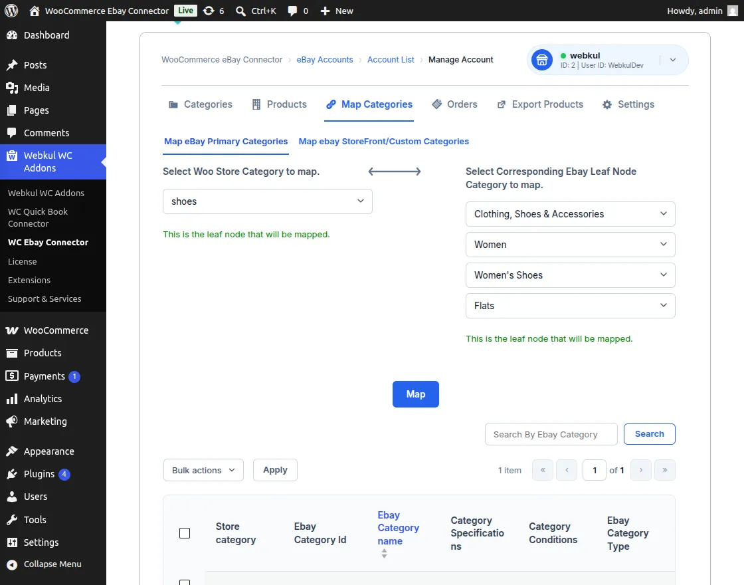Viewport: 744px width, 585px height.
Task: Open the Flats leaf category dropdown
Action: coord(571,306)
